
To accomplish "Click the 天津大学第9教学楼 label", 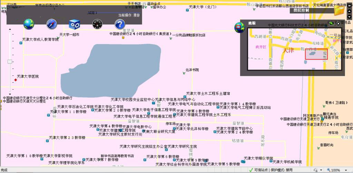I will click(192, 160).
